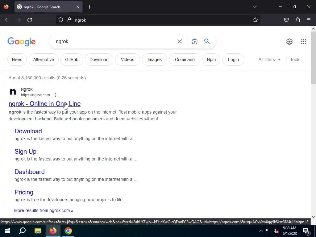Open the network tray icon

pos(269,231)
